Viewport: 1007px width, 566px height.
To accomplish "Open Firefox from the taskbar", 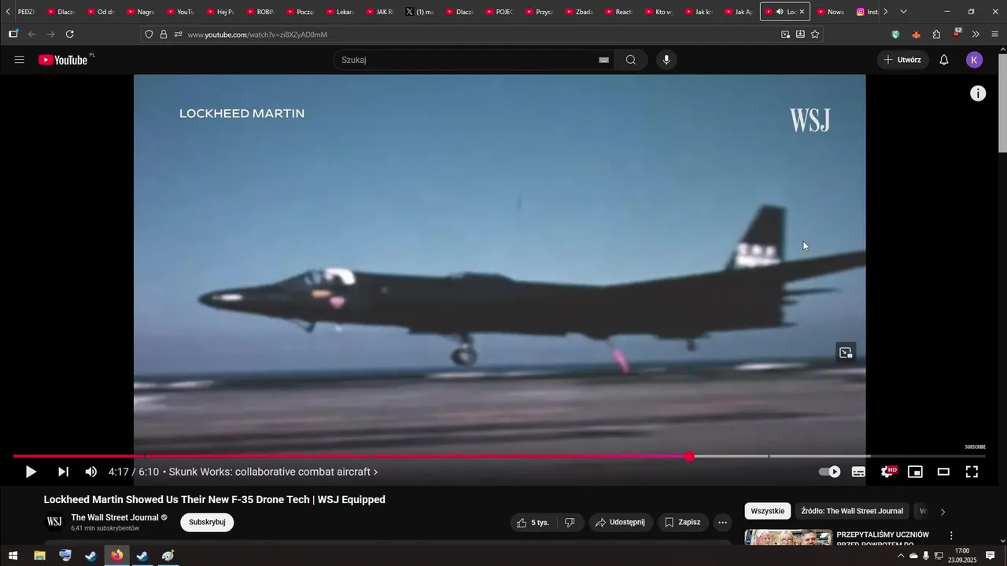I will click(116, 556).
